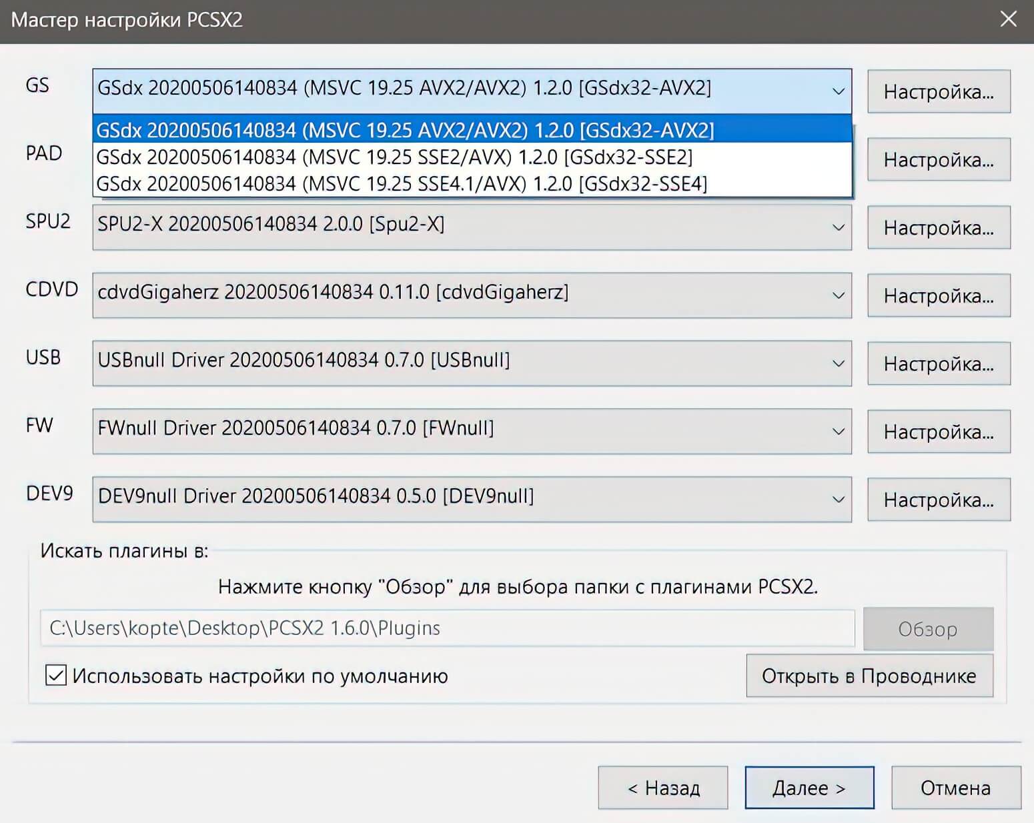Open Настройка for FW plugin
This screenshot has width=1034, height=823.
939,432
